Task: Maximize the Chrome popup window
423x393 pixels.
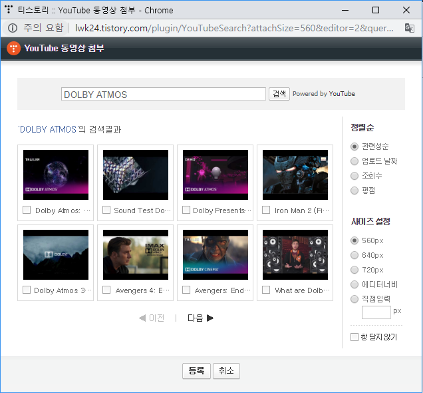Action: click(x=376, y=10)
